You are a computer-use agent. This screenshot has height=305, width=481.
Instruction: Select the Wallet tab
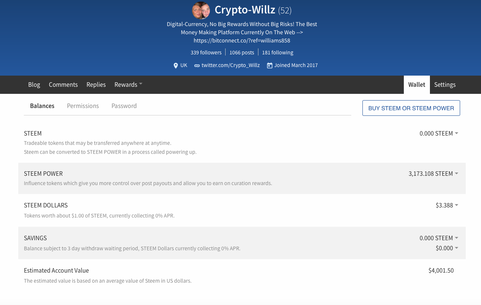pyautogui.click(x=416, y=85)
